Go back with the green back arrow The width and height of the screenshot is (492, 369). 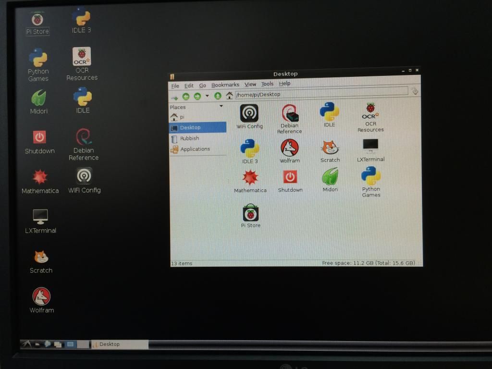pyautogui.click(x=186, y=96)
